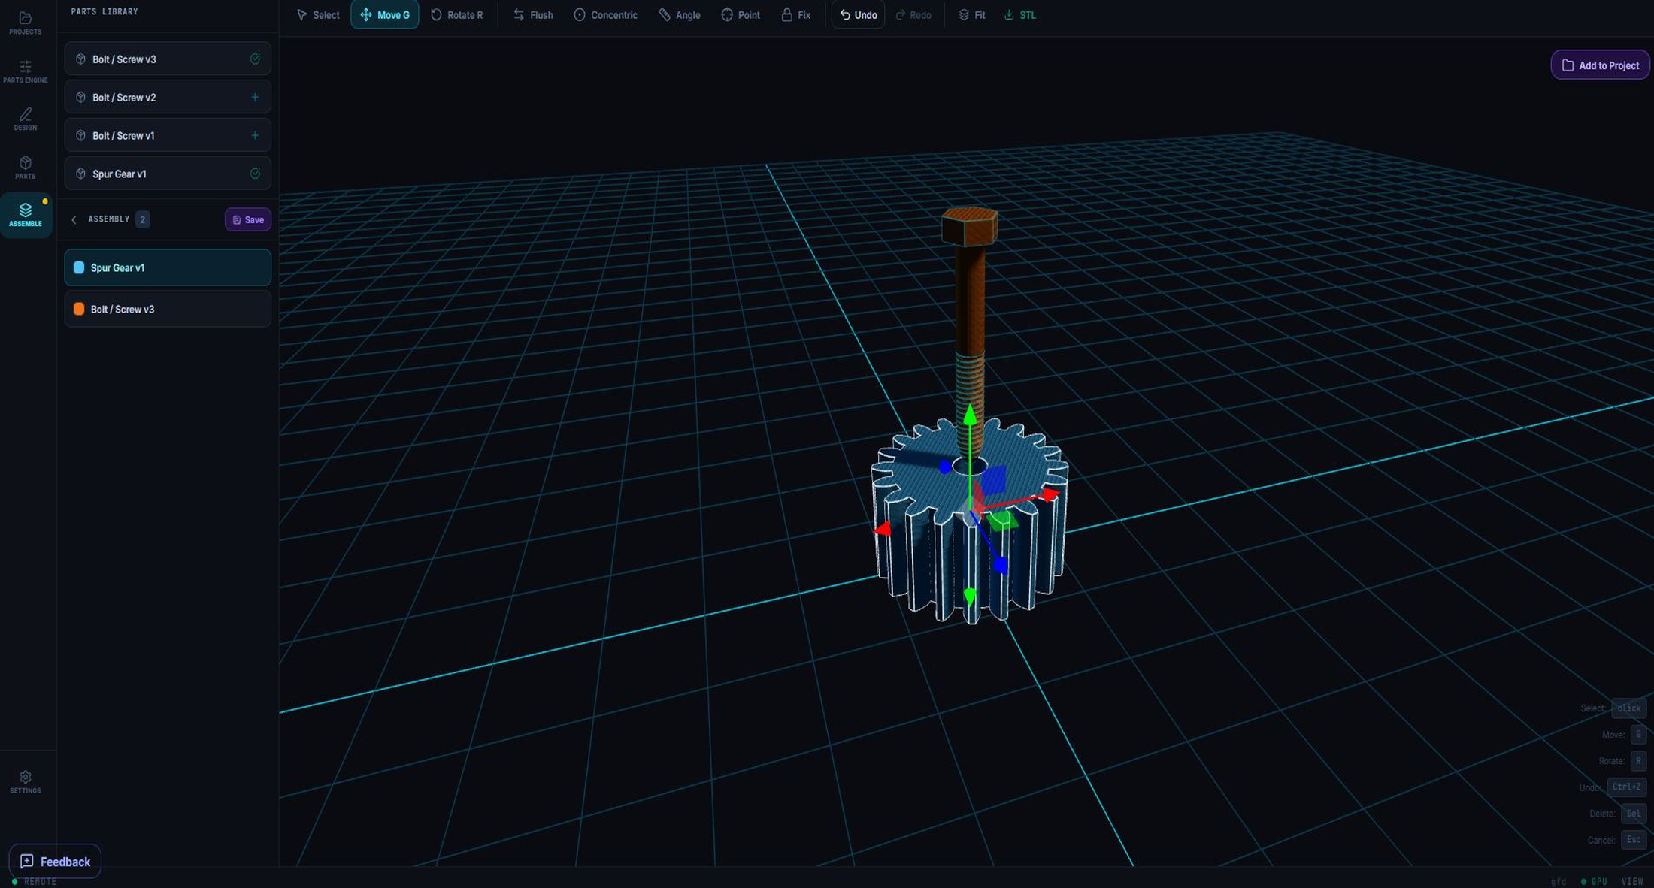The width and height of the screenshot is (1654, 888).
Task: Open the Parts Engine sidebar section
Action: pos(25,71)
